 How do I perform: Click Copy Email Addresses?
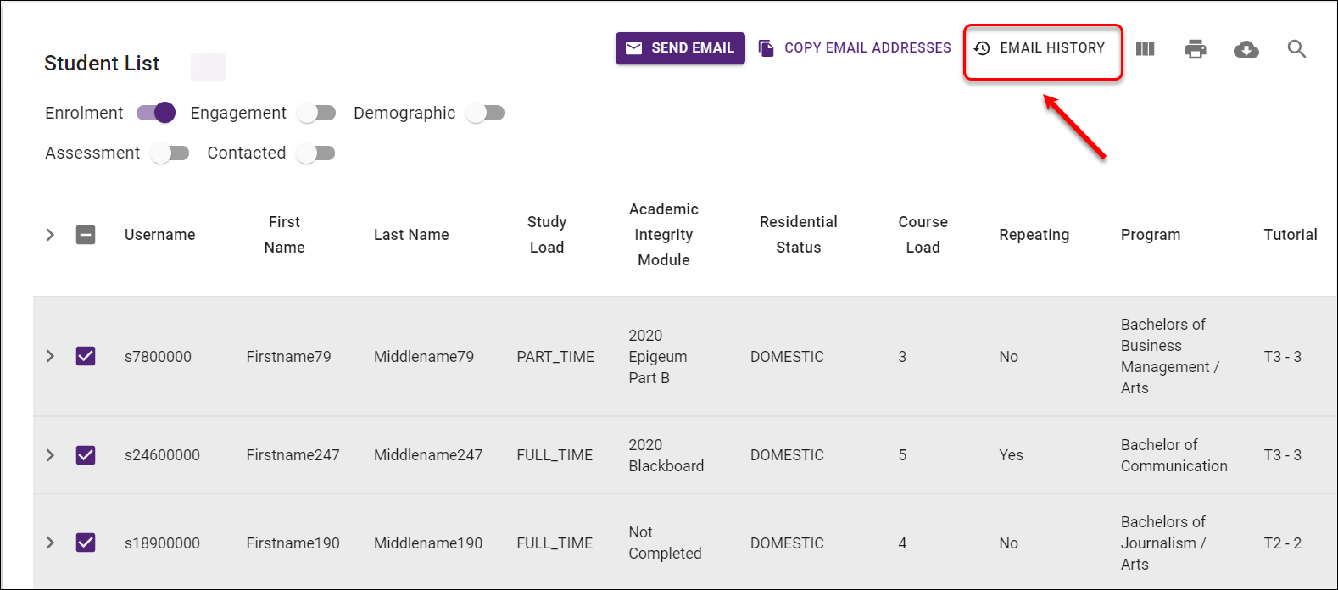point(855,48)
